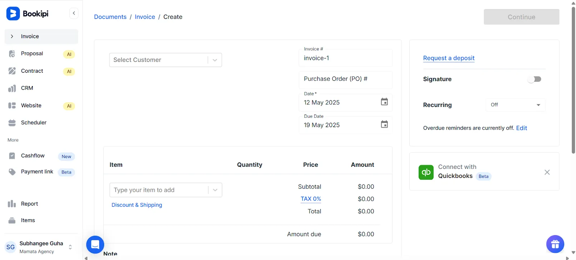Click the CRM bar chart icon
Viewport: 576px width, 260px height.
point(12,88)
